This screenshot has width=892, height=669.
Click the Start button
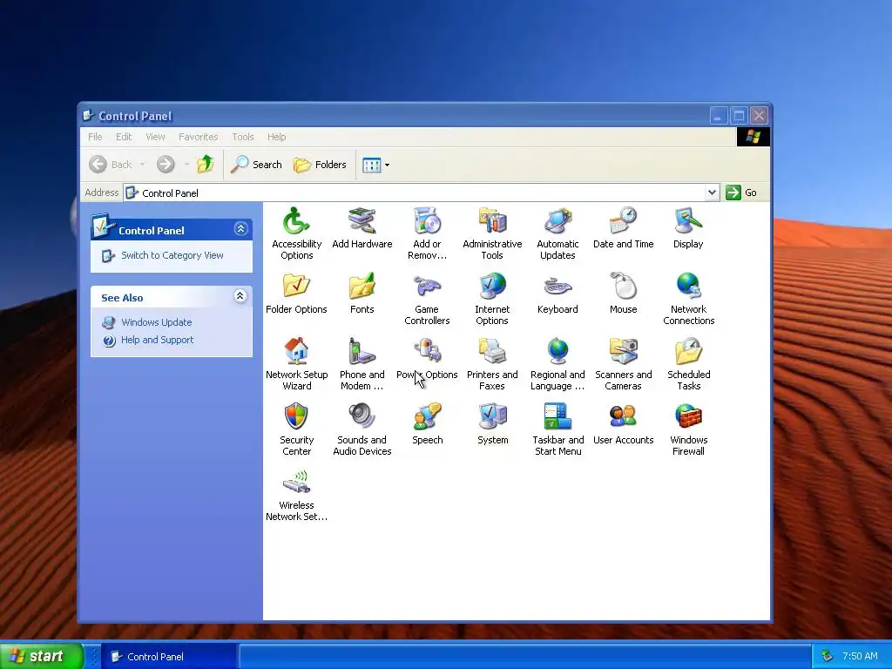pos(41,656)
